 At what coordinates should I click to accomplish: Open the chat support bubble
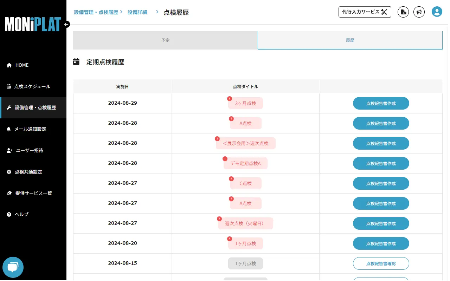[13, 267]
